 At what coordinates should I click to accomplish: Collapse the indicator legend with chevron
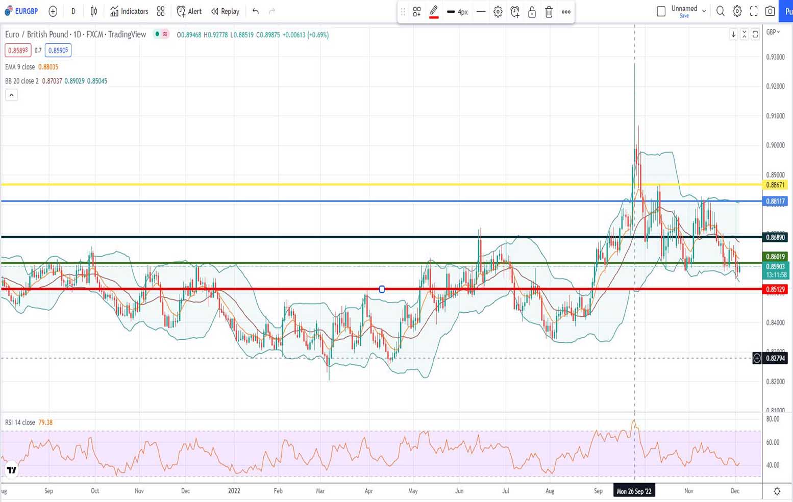coord(11,95)
